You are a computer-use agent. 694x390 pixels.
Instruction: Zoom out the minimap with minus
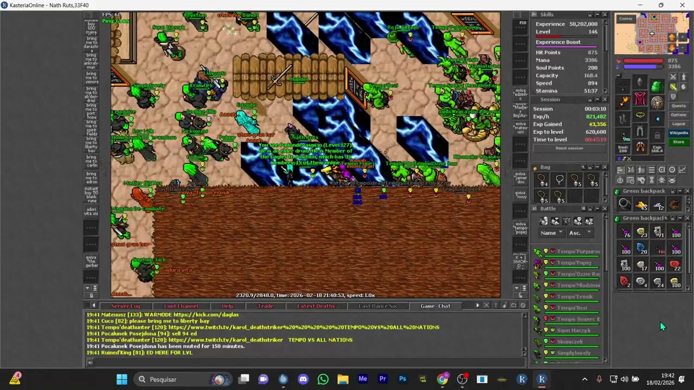[683, 48]
